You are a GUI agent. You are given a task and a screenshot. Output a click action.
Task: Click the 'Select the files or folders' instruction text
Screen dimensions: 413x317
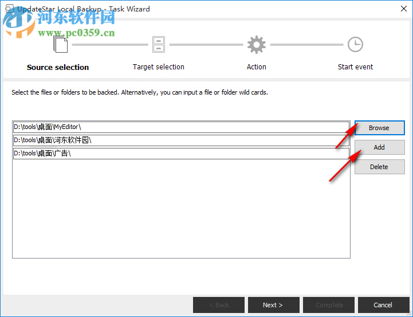click(x=140, y=92)
